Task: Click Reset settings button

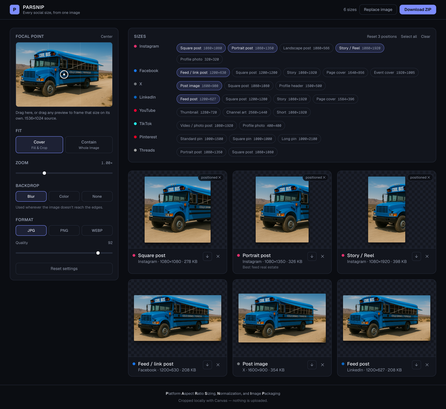Action: (x=64, y=269)
